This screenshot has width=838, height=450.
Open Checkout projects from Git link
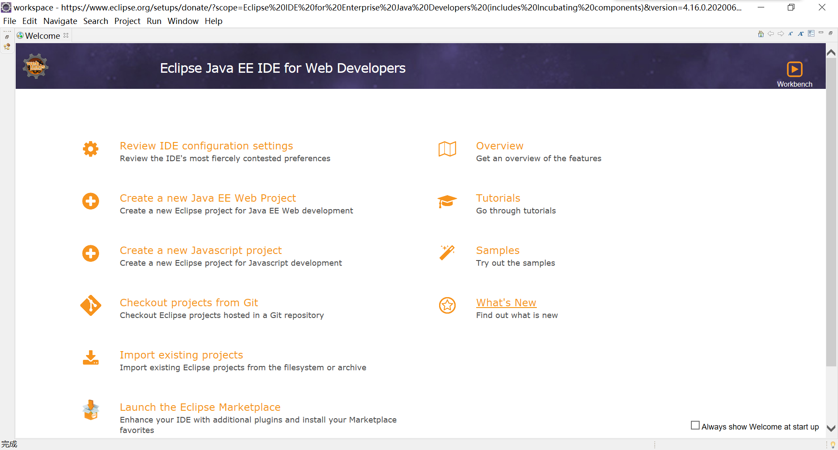(189, 303)
